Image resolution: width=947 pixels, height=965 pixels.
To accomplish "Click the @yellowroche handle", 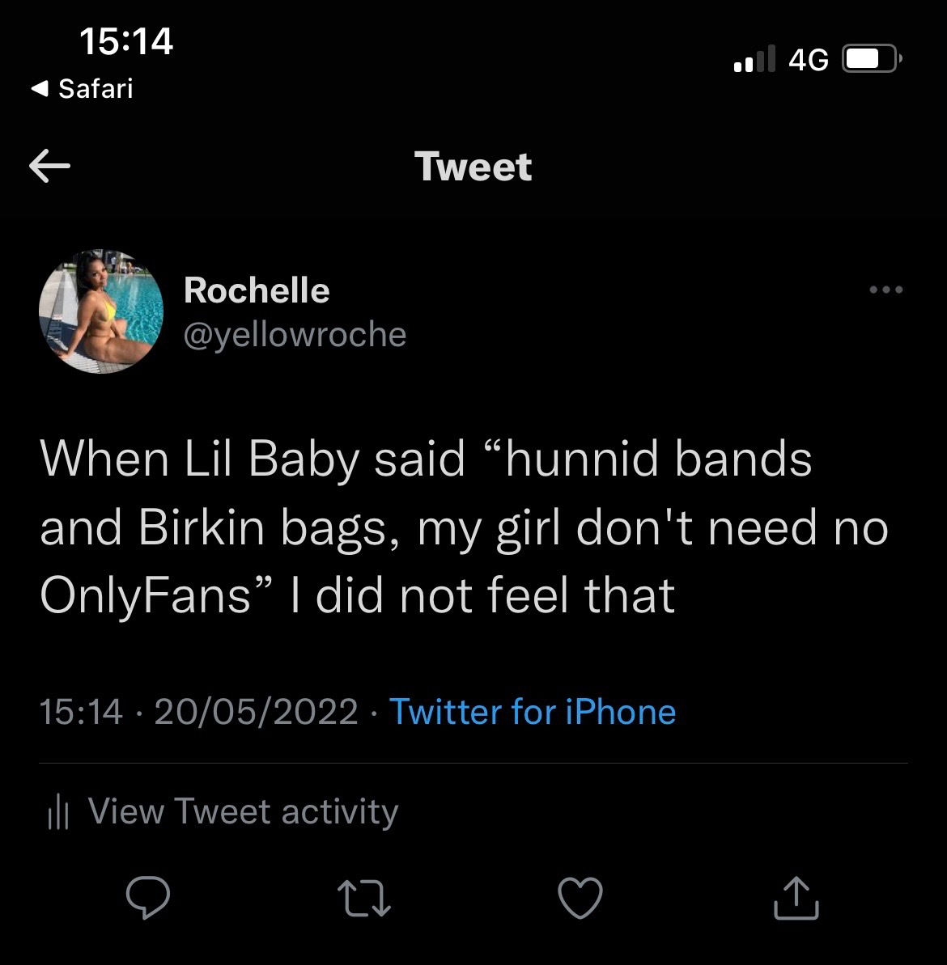I will 295,334.
